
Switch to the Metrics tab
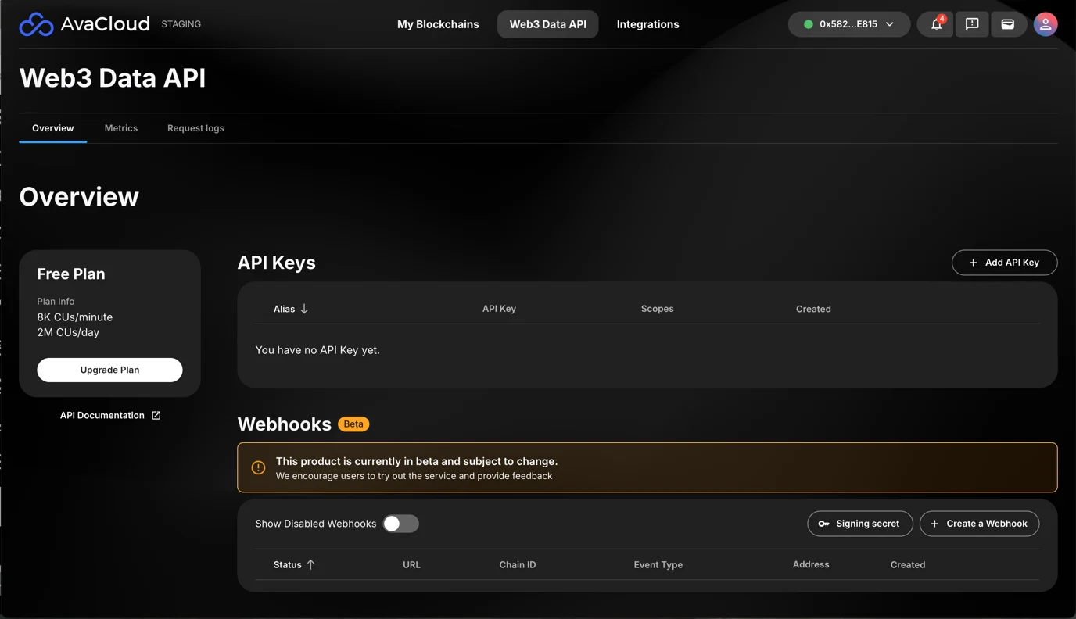(x=121, y=128)
